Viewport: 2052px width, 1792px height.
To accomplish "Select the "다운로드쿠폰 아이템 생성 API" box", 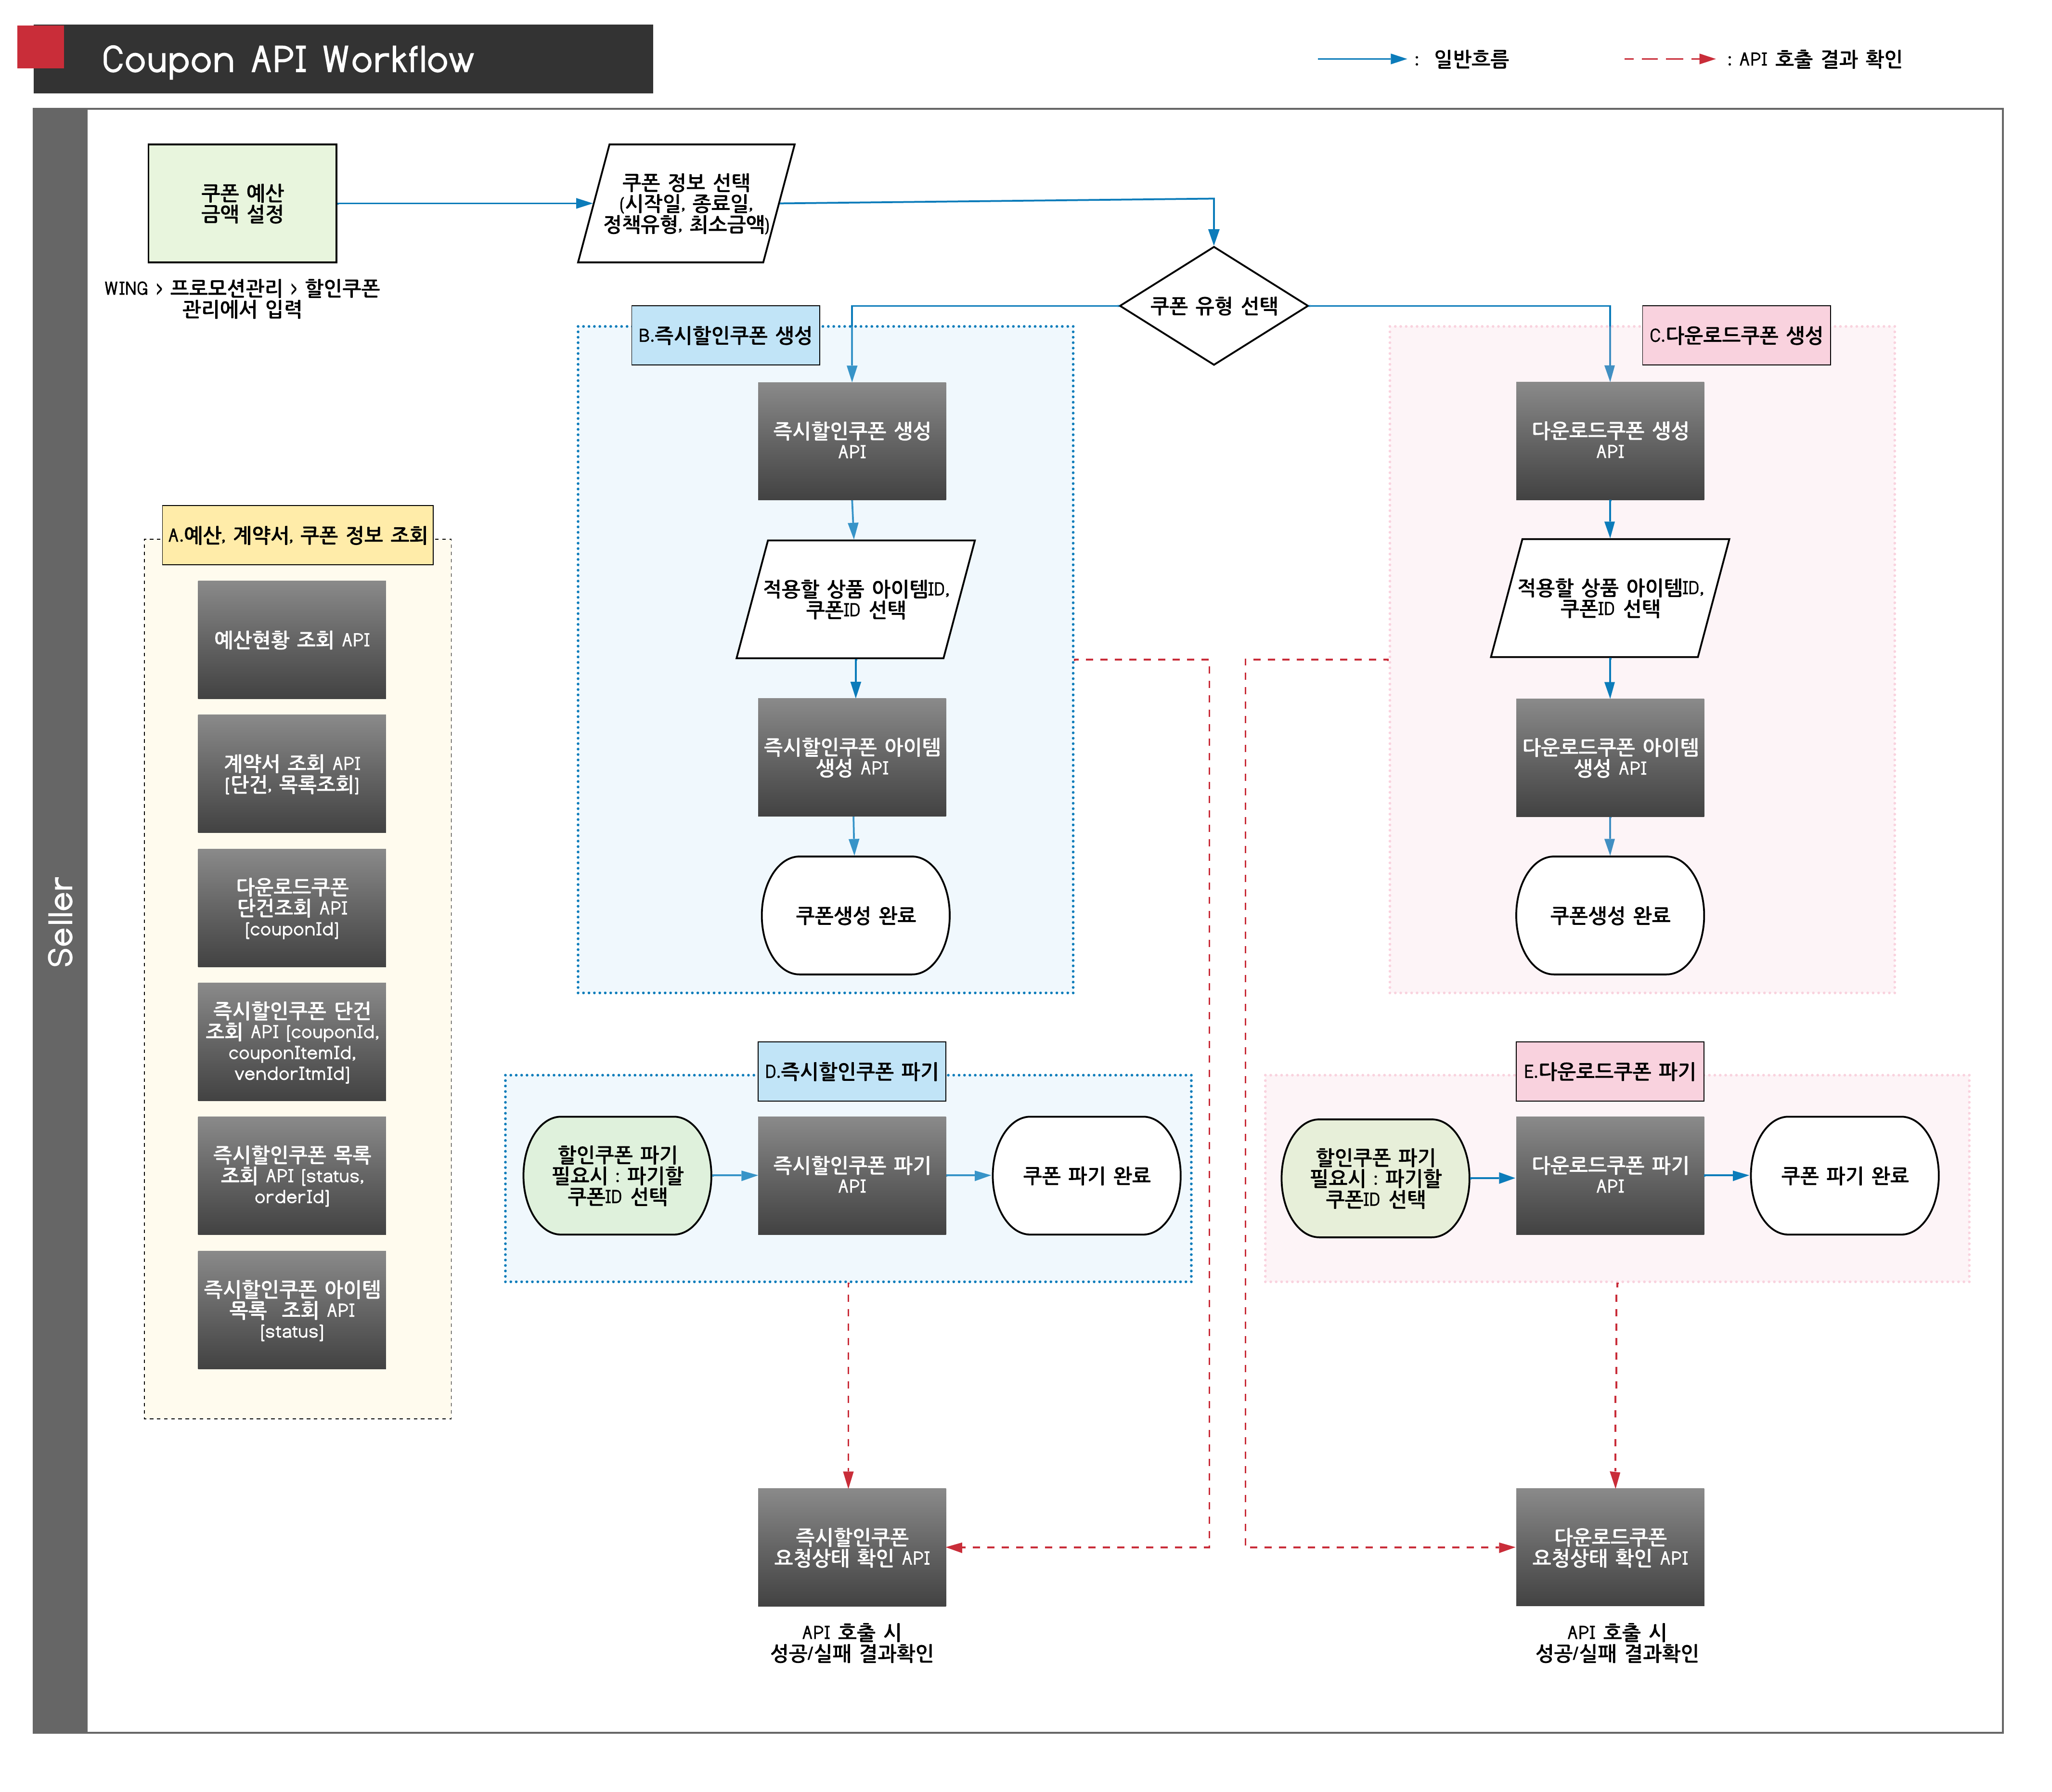I will [x=1609, y=757].
